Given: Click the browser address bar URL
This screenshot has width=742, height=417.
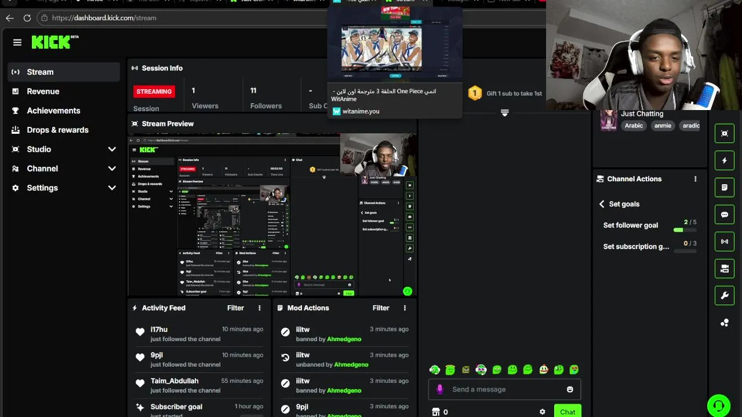Looking at the screenshot, I should tap(104, 18).
